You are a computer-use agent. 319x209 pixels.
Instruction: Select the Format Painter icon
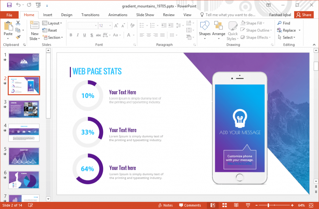pos(18,37)
